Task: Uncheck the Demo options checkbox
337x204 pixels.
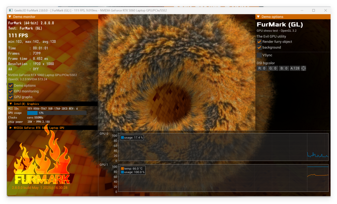Action: pyautogui.click(x=11, y=86)
